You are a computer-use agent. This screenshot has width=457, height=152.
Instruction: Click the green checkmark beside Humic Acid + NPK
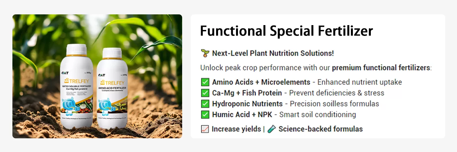[205, 114]
